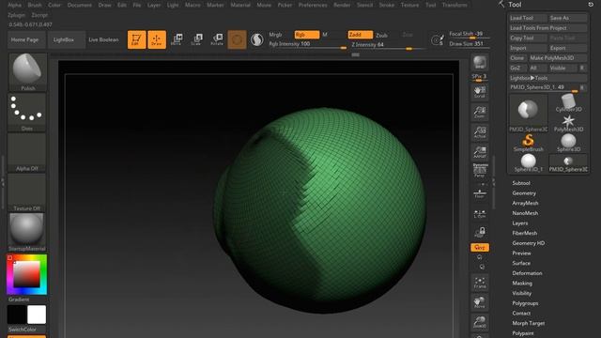
Task: Click the Live Boolean button
Action: 103,39
